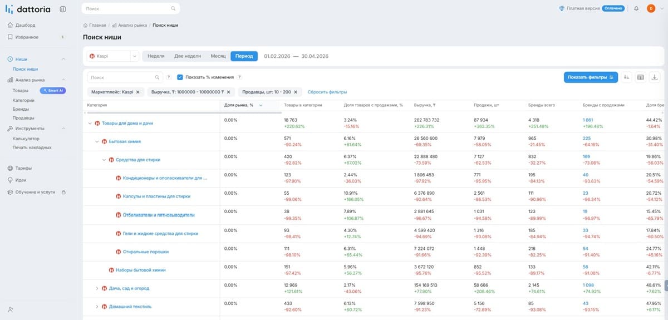Toggle the Показать % изменения checkbox
The width and height of the screenshot is (668, 320).
tap(180, 77)
